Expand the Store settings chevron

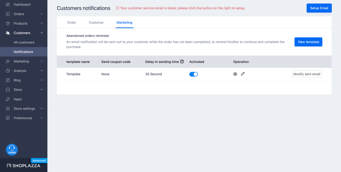click(x=42, y=109)
